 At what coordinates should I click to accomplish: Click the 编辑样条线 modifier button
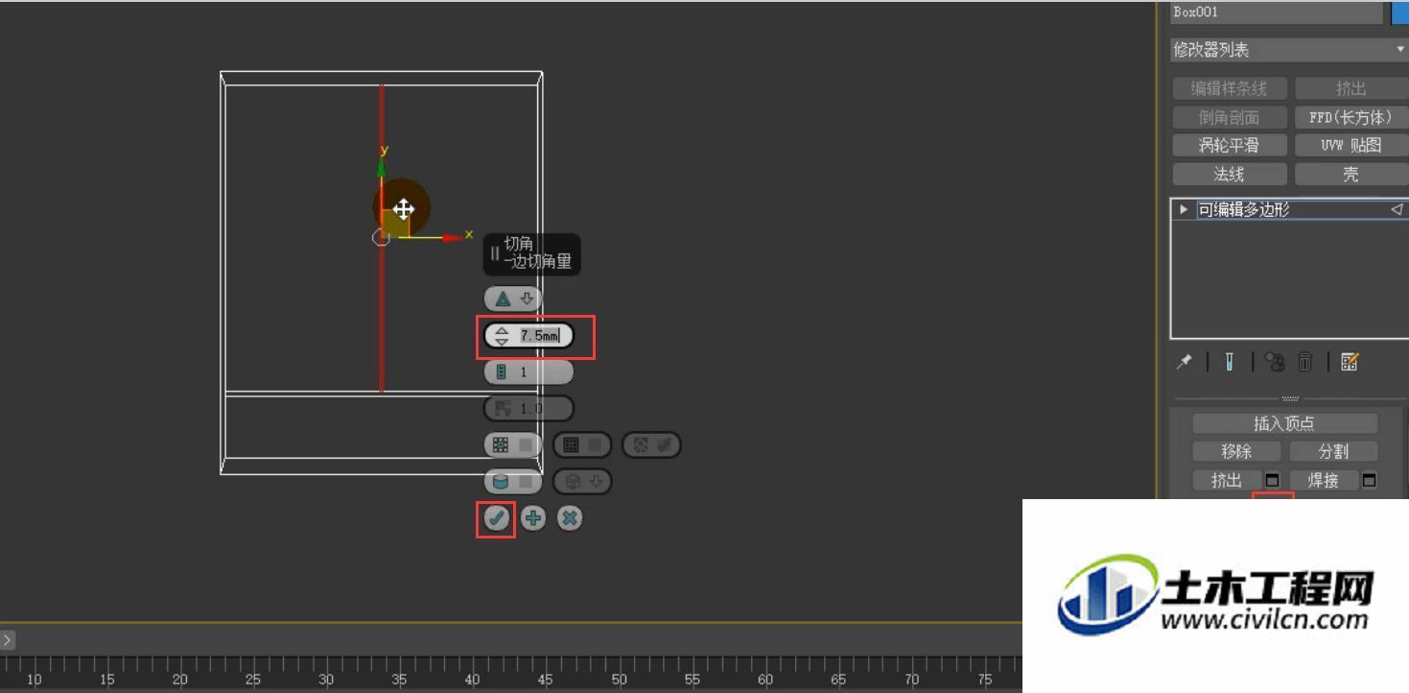coord(1230,88)
